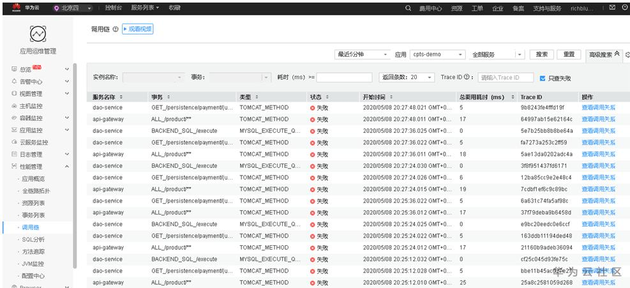Sort table by 服务名称 column arrows

pos(121,97)
